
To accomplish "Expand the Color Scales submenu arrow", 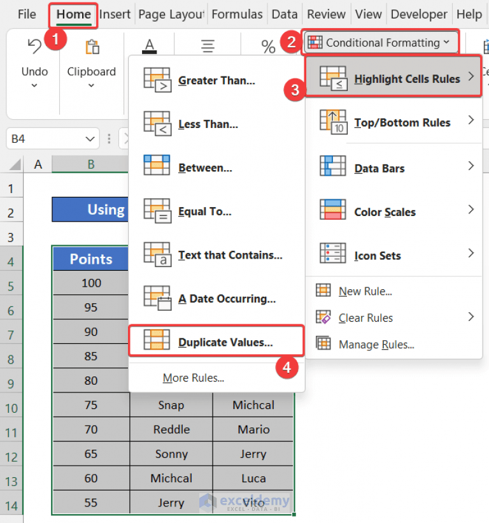I will tap(471, 210).
